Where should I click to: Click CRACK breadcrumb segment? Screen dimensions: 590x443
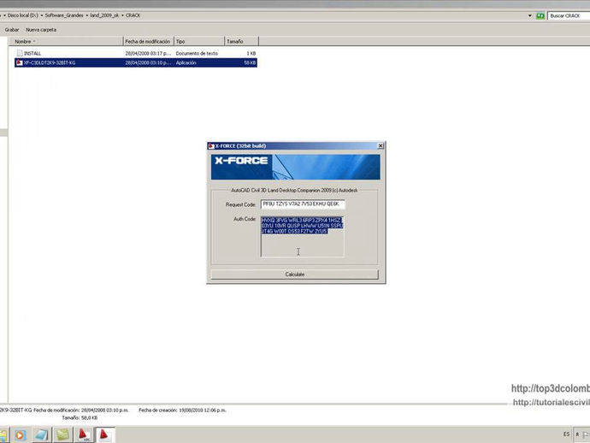pos(133,15)
